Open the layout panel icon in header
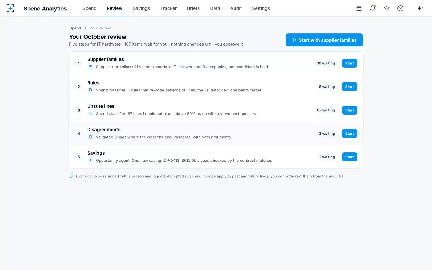432x270 pixels. (359, 8)
